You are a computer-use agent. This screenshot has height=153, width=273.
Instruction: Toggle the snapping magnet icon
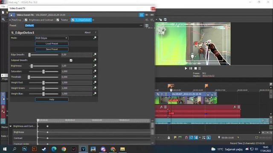[186, 138]
